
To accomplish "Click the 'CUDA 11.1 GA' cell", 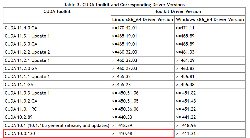I will coord(57,85).
